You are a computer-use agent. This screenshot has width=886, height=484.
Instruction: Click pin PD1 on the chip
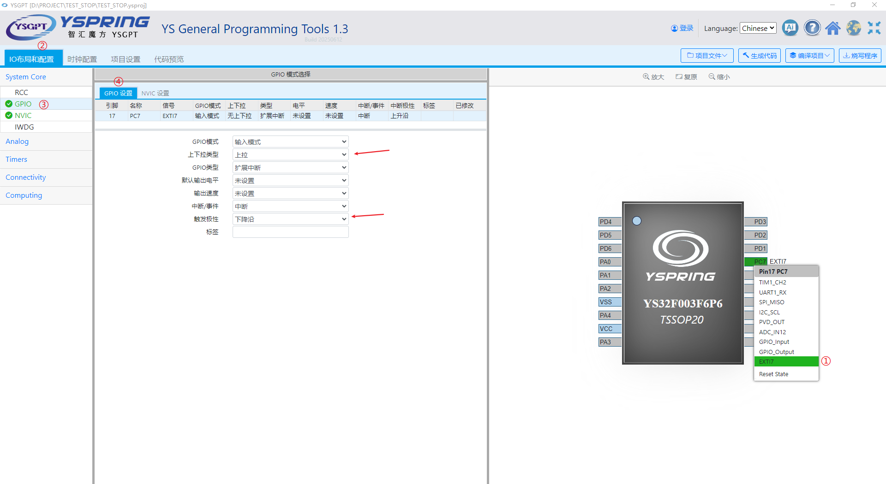pyautogui.click(x=756, y=248)
